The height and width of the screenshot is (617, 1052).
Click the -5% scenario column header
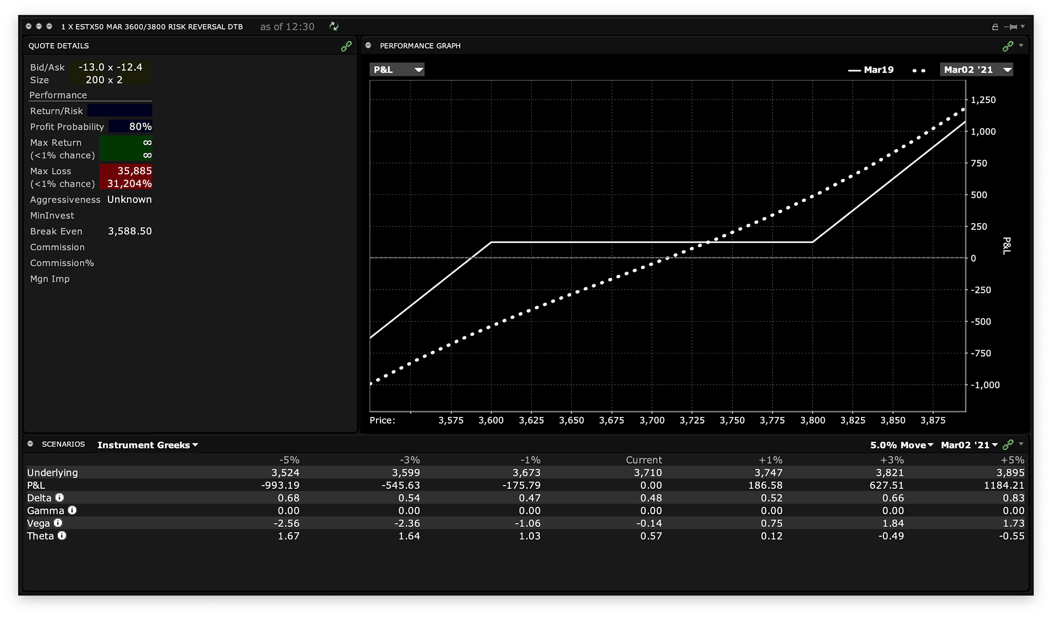click(289, 460)
